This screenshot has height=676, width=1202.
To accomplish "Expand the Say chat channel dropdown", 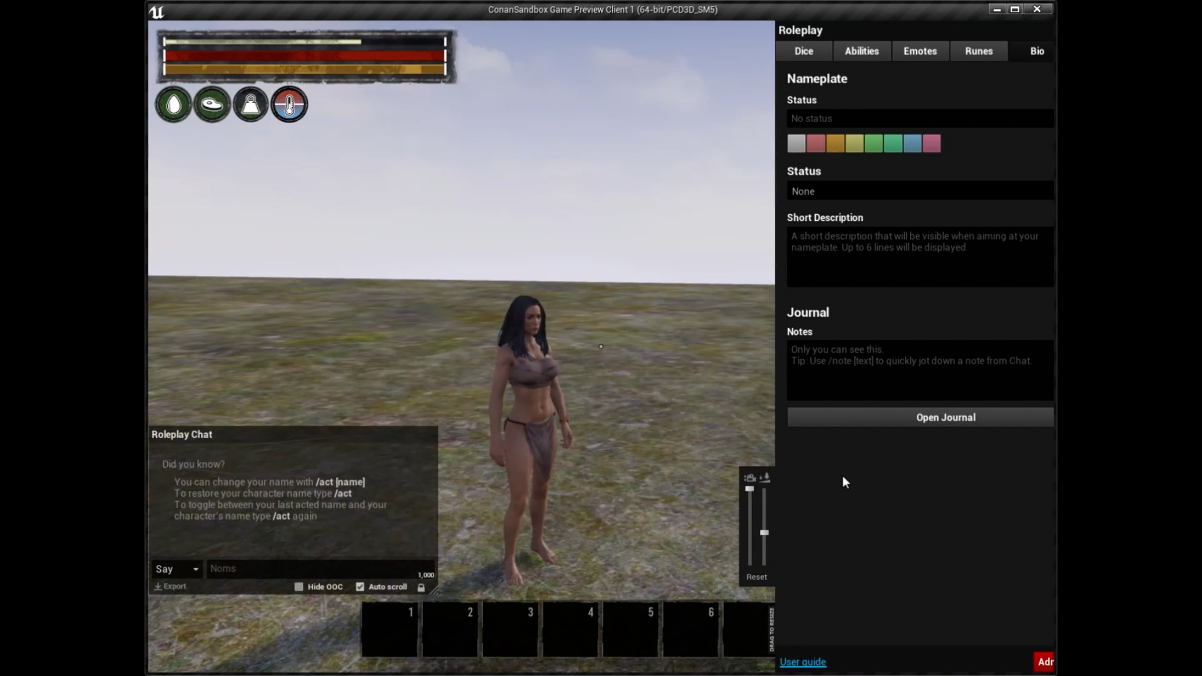I will (177, 569).
